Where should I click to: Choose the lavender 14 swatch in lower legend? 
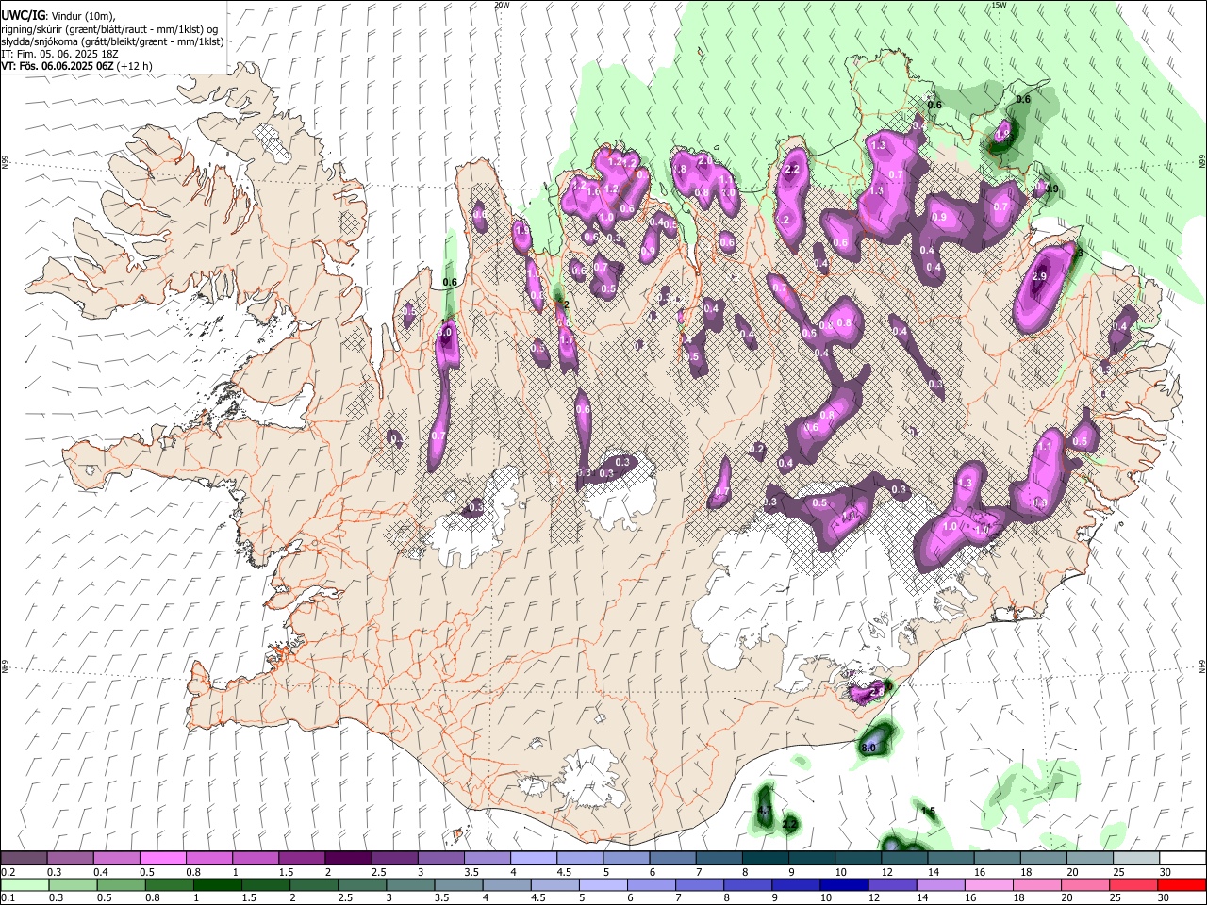pos(940,884)
